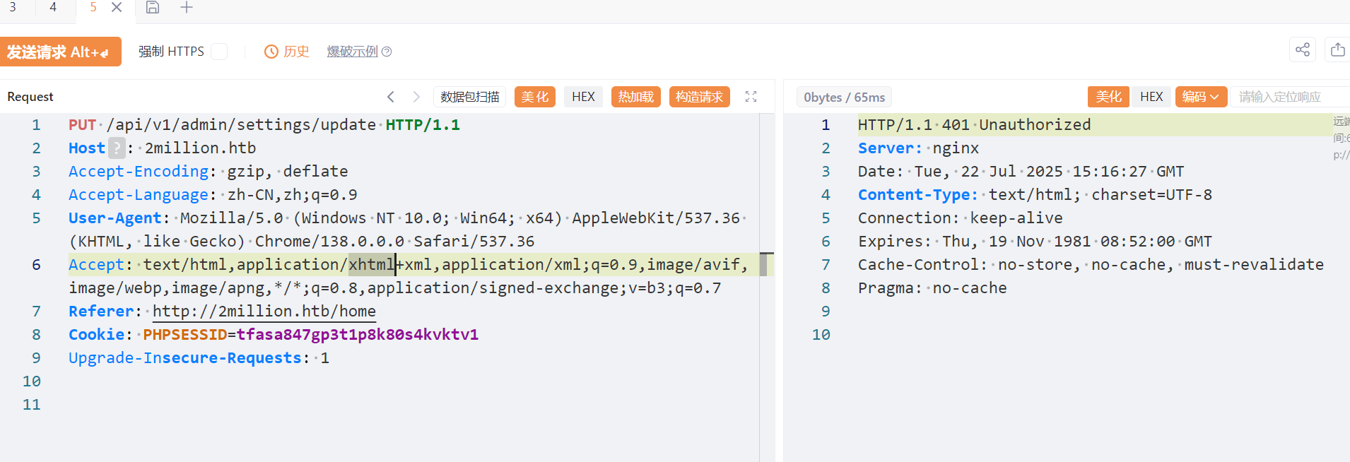Switch to tab 3
The width and height of the screenshot is (1350, 462).
point(13,8)
